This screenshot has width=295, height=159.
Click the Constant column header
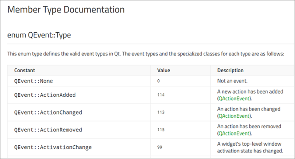pyautogui.click(x=25, y=70)
